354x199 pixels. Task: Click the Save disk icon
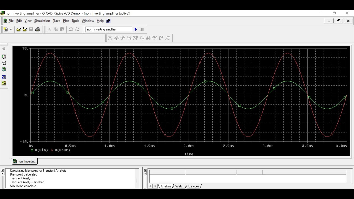(x=31, y=29)
